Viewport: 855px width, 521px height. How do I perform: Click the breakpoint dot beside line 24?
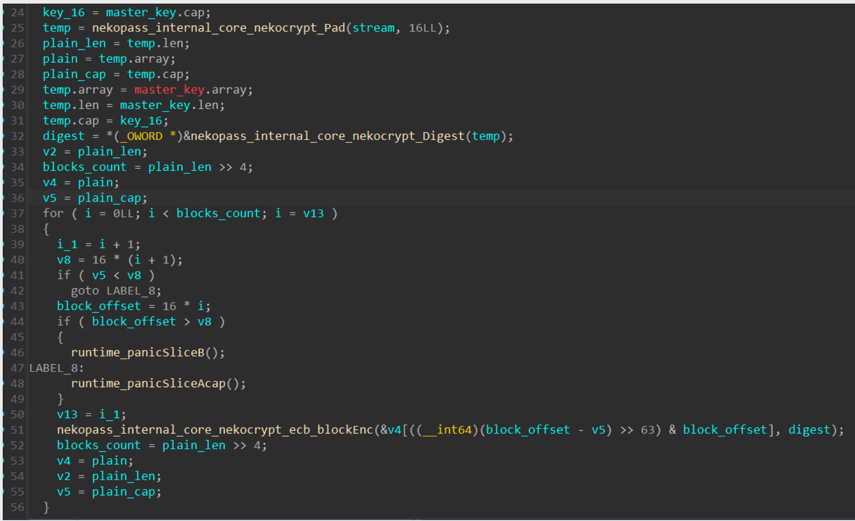[x=3, y=13]
